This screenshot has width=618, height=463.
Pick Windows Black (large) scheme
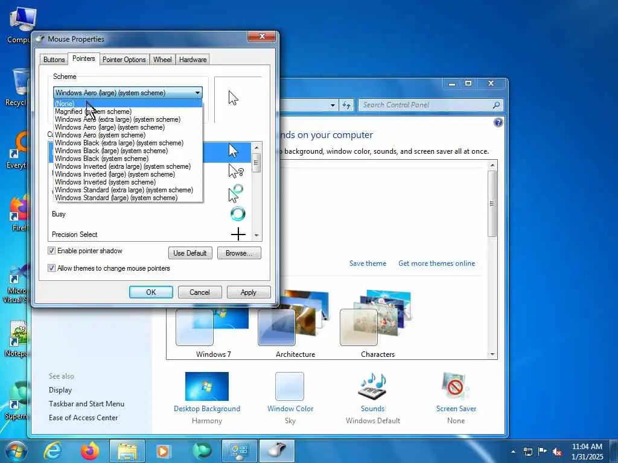click(128, 151)
